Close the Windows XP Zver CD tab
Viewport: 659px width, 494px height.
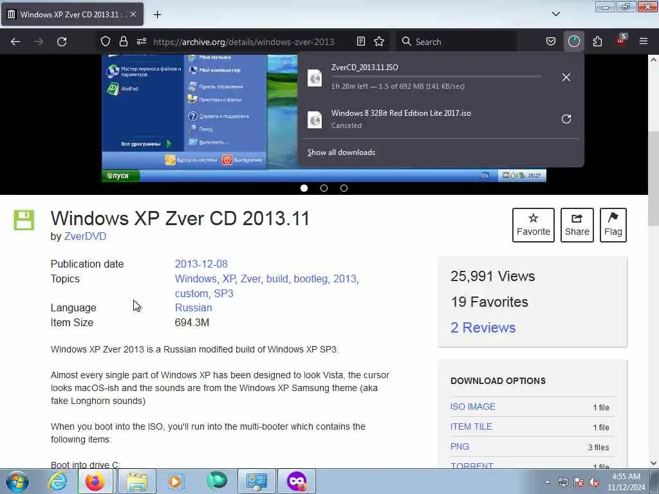133,14
